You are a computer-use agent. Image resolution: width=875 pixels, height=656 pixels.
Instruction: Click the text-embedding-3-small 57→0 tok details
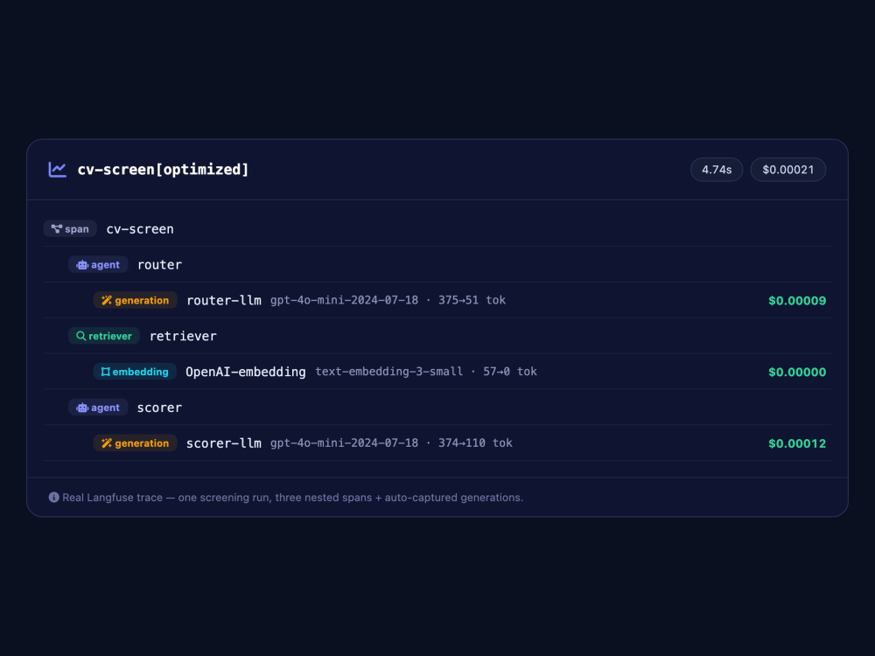(426, 372)
